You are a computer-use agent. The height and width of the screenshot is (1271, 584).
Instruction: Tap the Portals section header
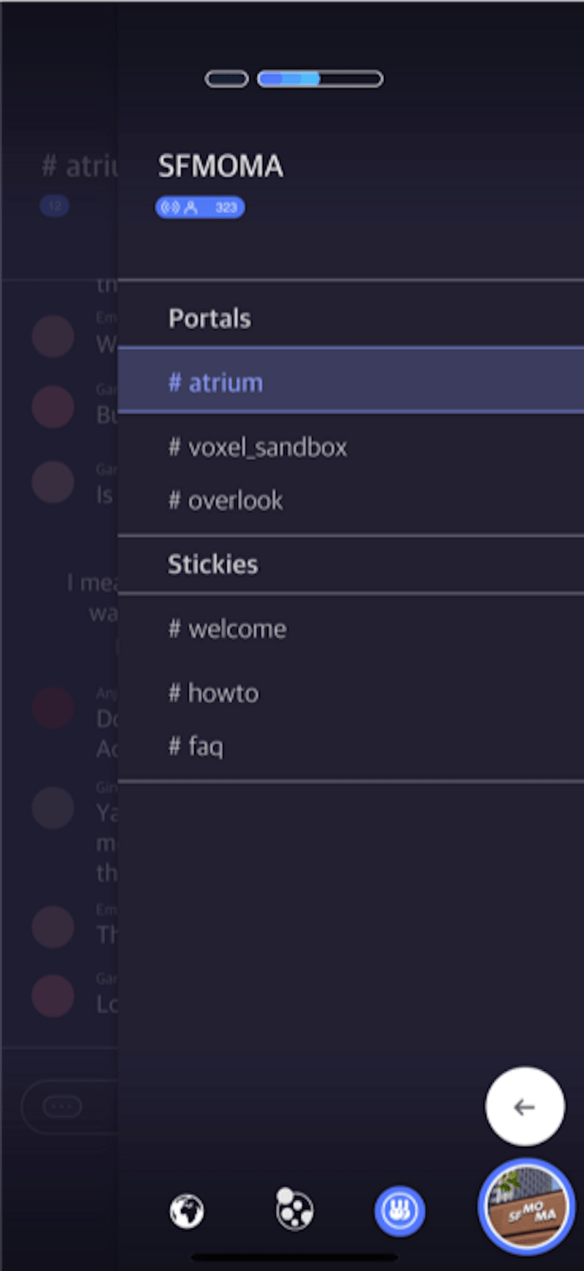pyautogui.click(x=210, y=318)
